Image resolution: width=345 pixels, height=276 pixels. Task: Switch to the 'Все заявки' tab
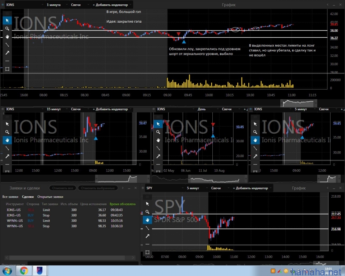point(10,197)
